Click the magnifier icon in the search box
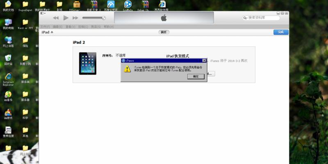 click(245, 18)
